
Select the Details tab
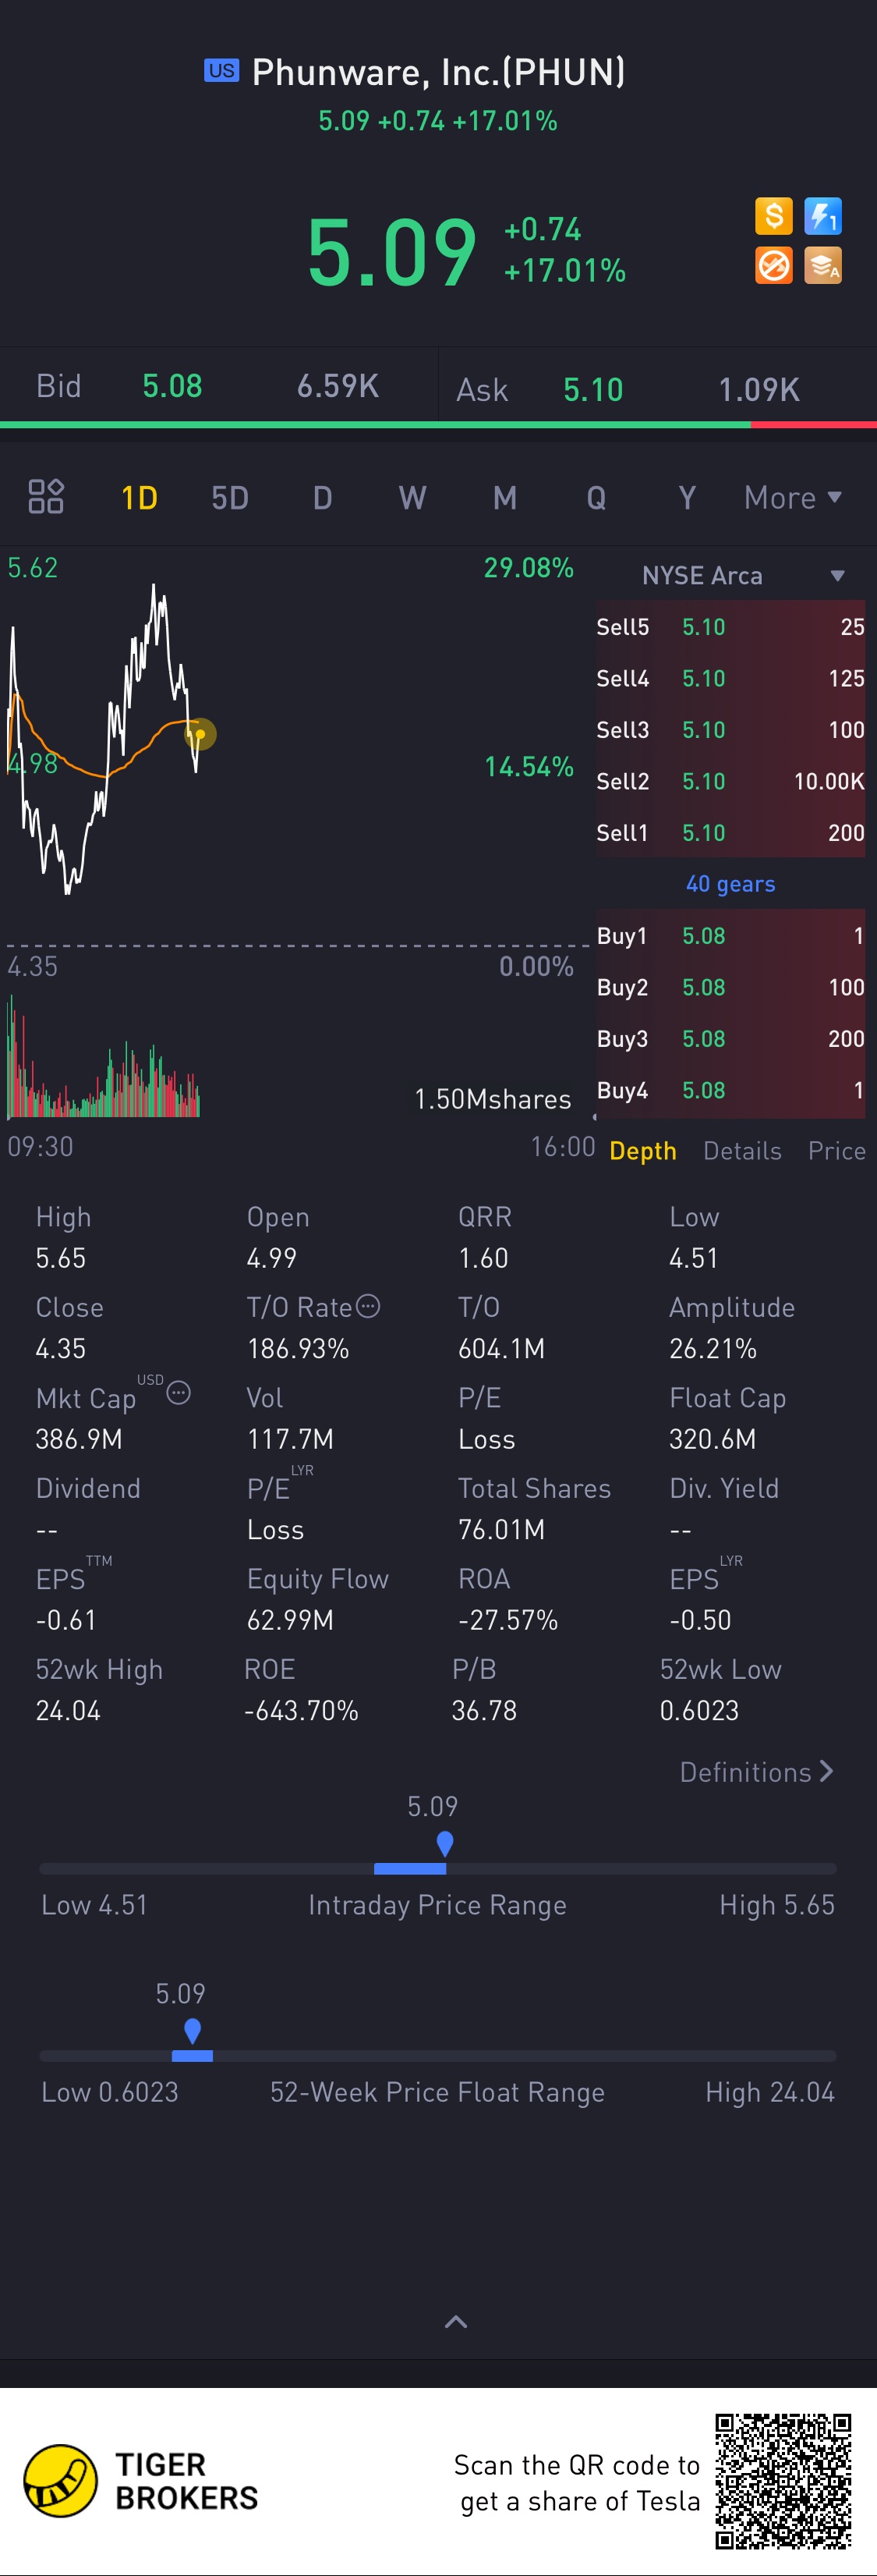click(742, 1151)
